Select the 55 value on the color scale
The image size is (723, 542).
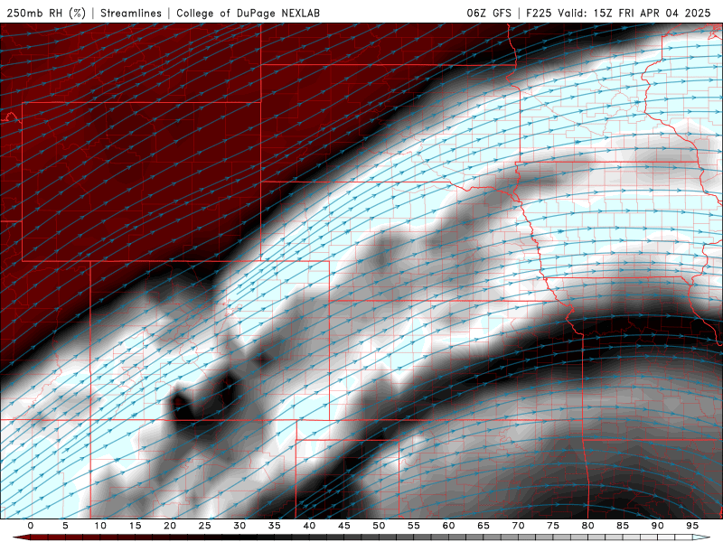tap(414, 526)
